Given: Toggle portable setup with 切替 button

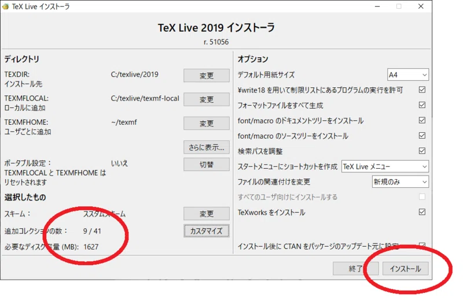Looking at the screenshot, I should click(x=207, y=165).
